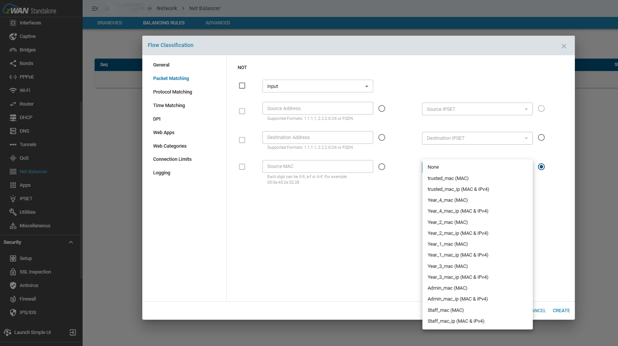This screenshot has height=346, width=618.
Task: Click the Tunnels icon in sidebar
Action: 13,144
